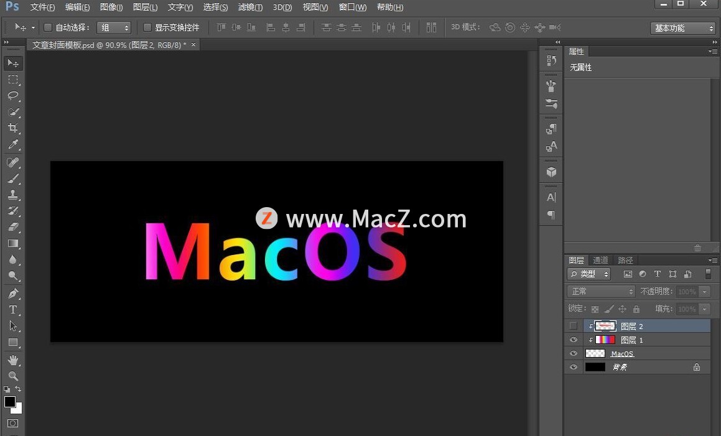Viewport: 721px width, 436px height.
Task: Swap foreground and background colors
Action: [18, 389]
